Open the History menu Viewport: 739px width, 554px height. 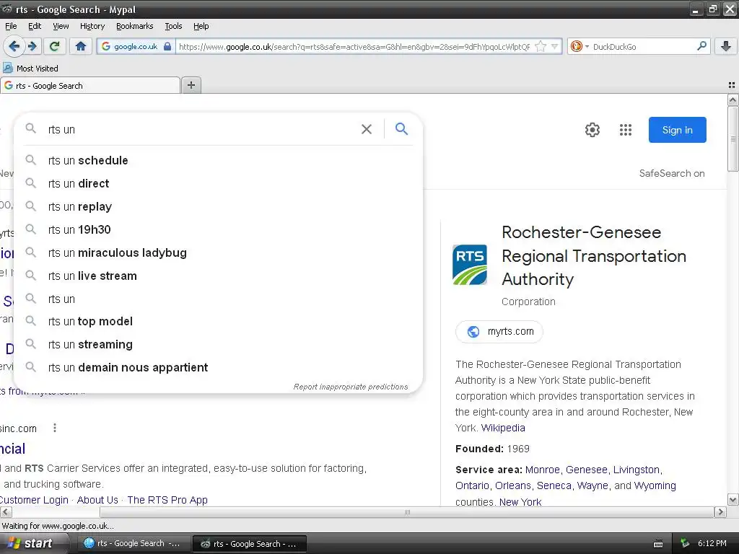[x=92, y=26]
